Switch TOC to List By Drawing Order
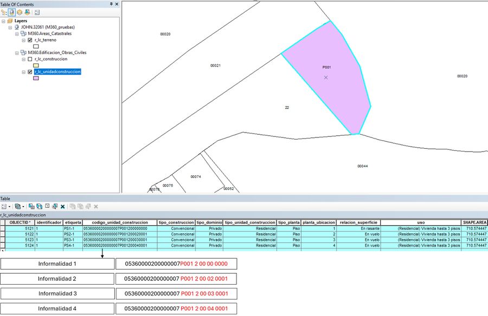 point(4,12)
